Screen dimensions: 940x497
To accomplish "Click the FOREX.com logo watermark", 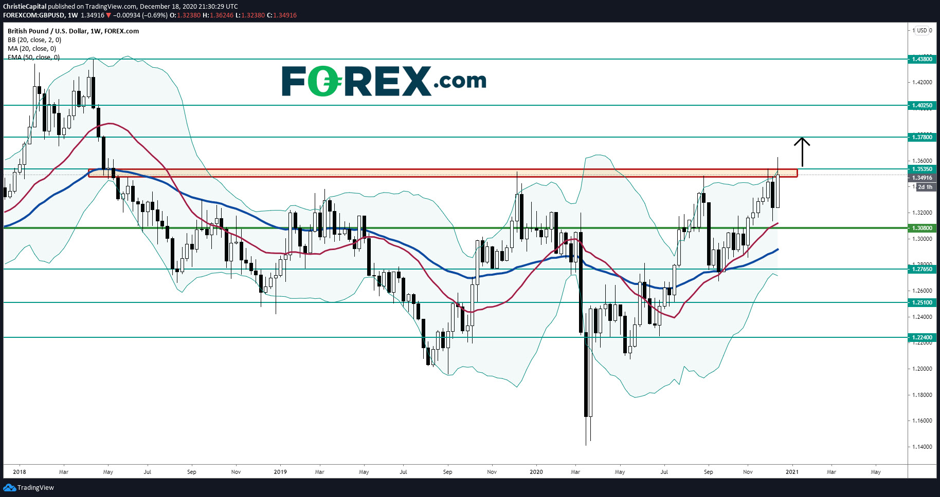I will [384, 81].
